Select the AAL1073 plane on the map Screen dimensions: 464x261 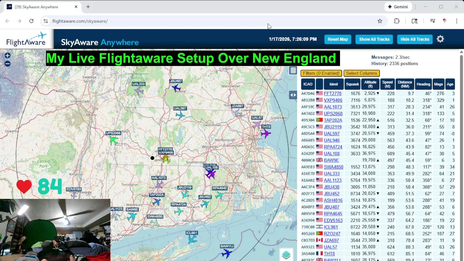coord(159,185)
